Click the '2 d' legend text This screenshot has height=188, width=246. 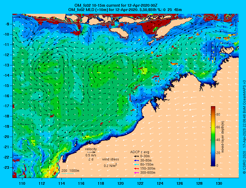tap(91, 159)
